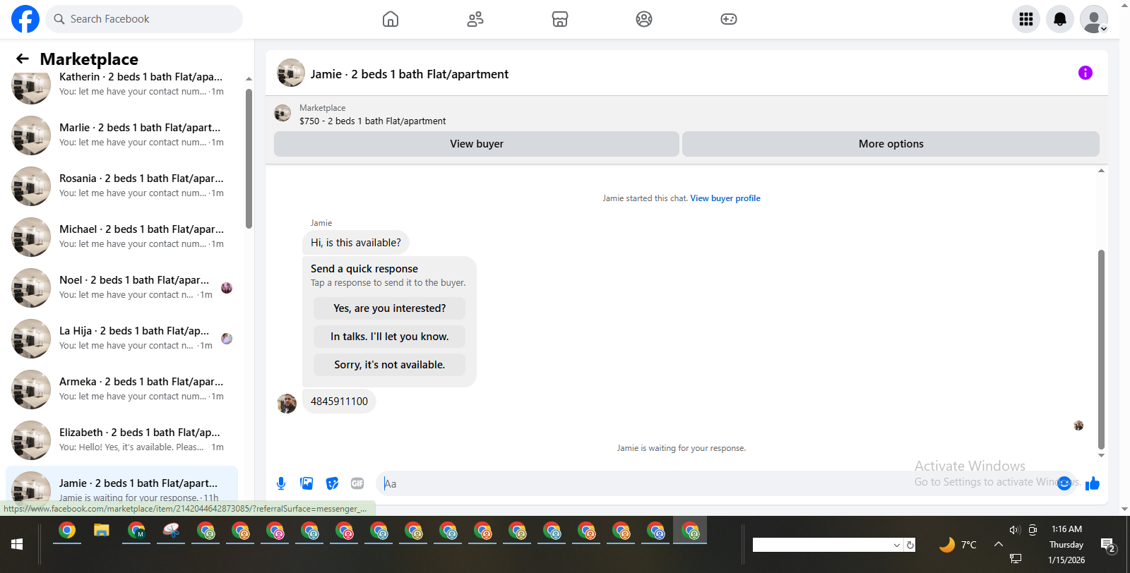Click the $750 - 2 beds 1 bath listing title
The image size is (1130, 573).
tap(372, 121)
